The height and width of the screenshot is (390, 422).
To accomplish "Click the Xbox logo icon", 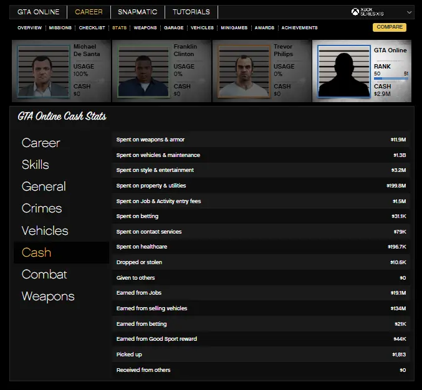I will [x=355, y=12].
